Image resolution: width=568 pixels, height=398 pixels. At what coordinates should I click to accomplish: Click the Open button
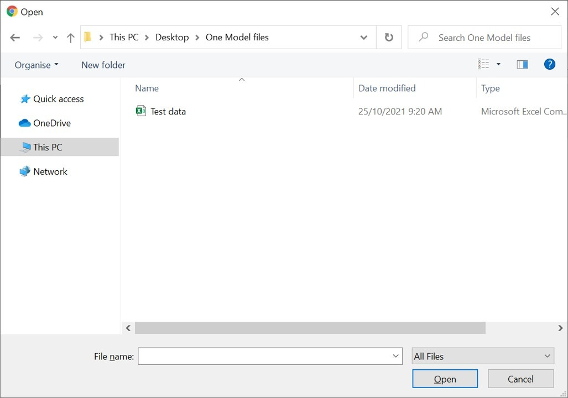(x=445, y=379)
